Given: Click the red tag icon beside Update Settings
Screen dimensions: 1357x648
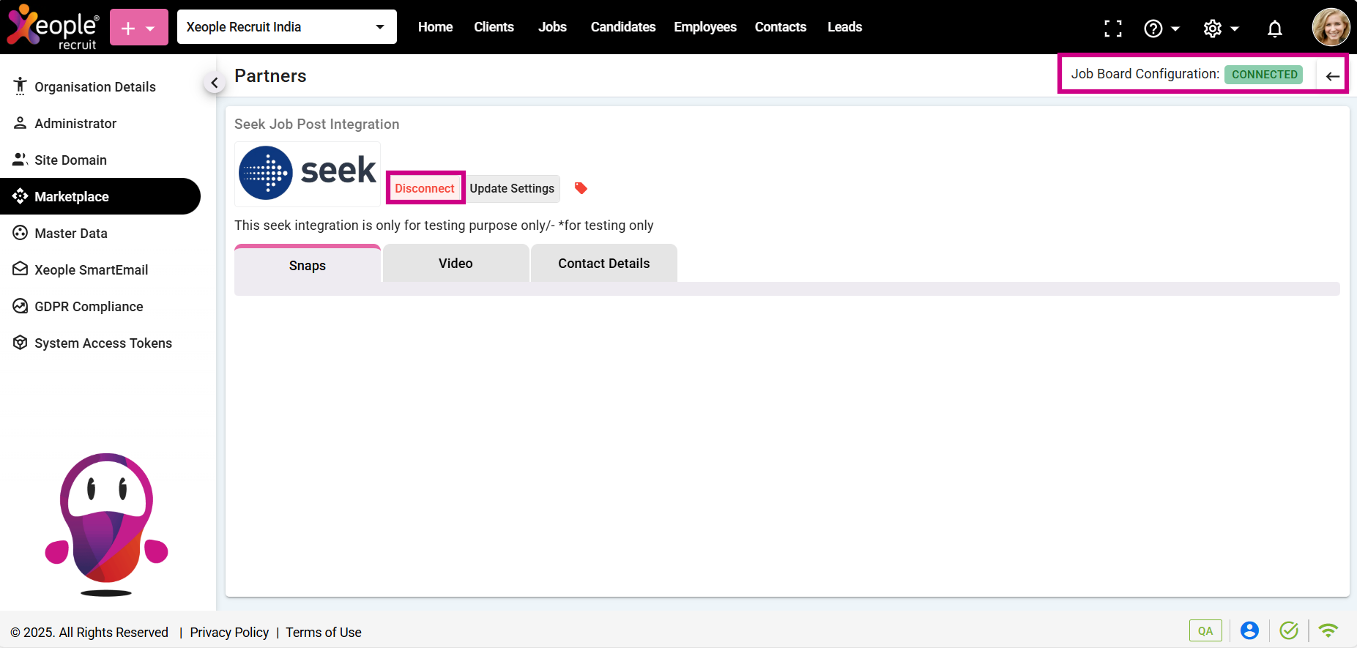Looking at the screenshot, I should [581, 188].
